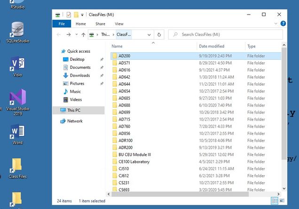Open the File menu

click(61, 24)
